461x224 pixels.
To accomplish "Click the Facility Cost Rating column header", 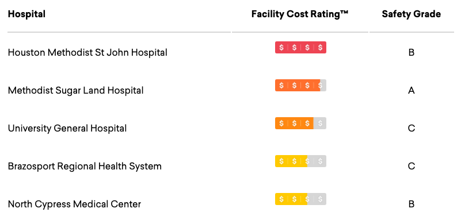I will pyautogui.click(x=300, y=14).
